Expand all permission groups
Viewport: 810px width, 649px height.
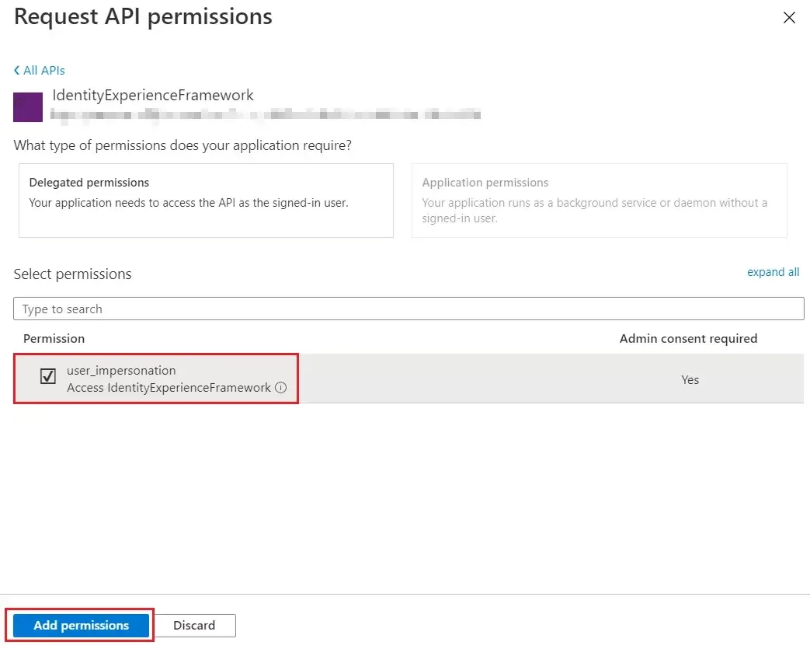773,272
